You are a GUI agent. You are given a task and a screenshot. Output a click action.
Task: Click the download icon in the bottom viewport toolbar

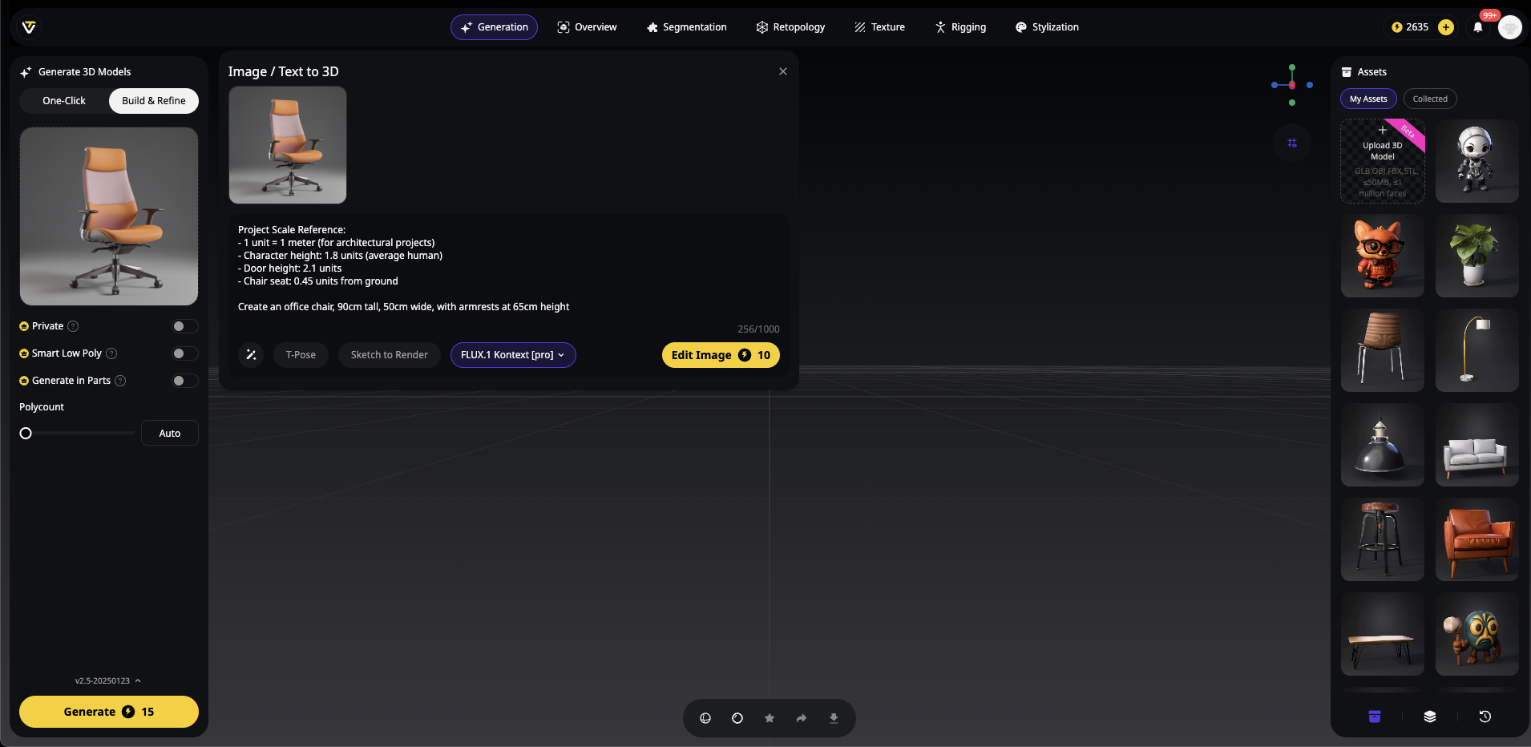834,718
